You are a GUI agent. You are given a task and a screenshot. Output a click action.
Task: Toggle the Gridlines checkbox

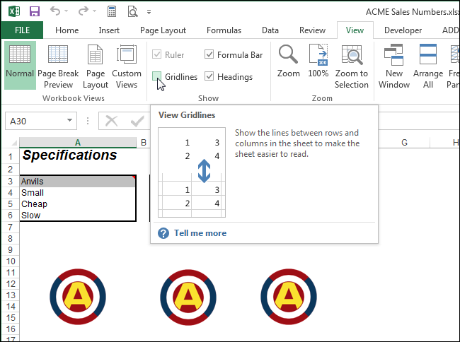pos(156,76)
